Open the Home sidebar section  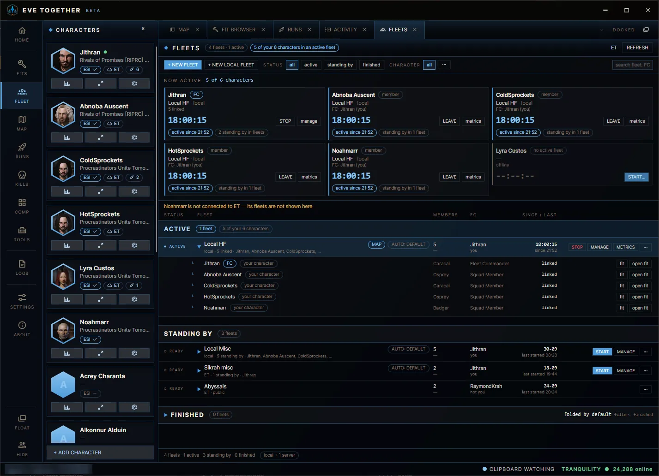click(22, 35)
